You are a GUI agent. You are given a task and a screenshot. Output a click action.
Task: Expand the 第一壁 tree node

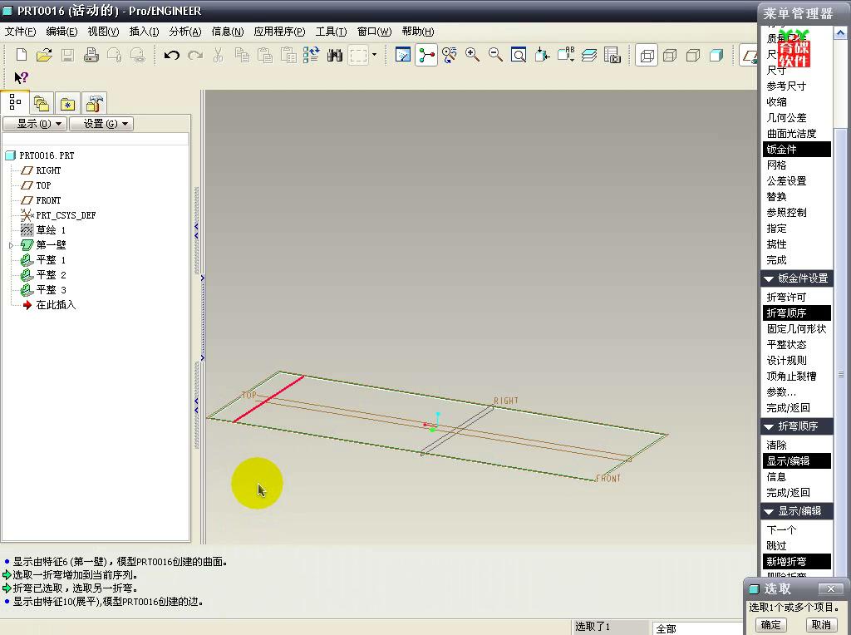tap(11, 245)
